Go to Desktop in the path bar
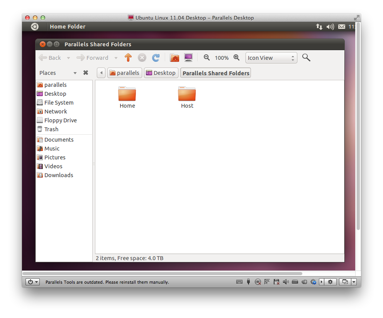Image resolution: width=383 pixels, height=318 pixels. [161, 73]
